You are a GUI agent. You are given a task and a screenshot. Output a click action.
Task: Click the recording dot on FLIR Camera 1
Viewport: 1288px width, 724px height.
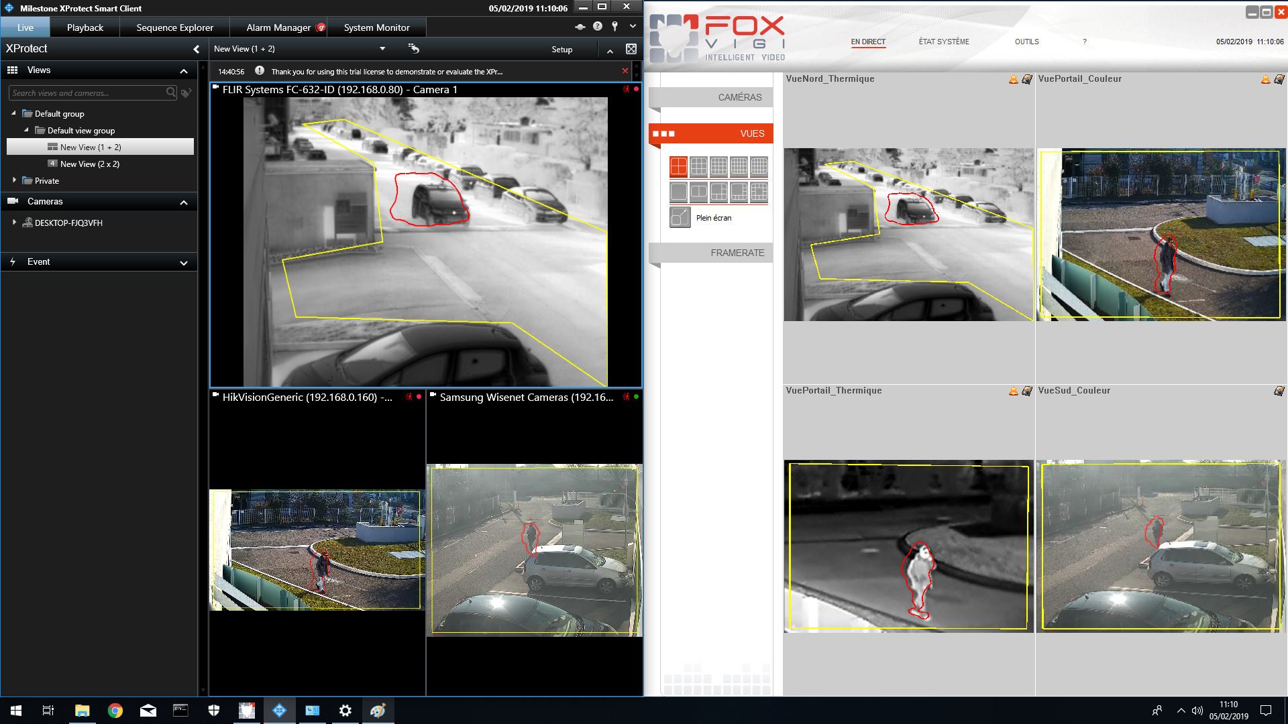pos(636,89)
